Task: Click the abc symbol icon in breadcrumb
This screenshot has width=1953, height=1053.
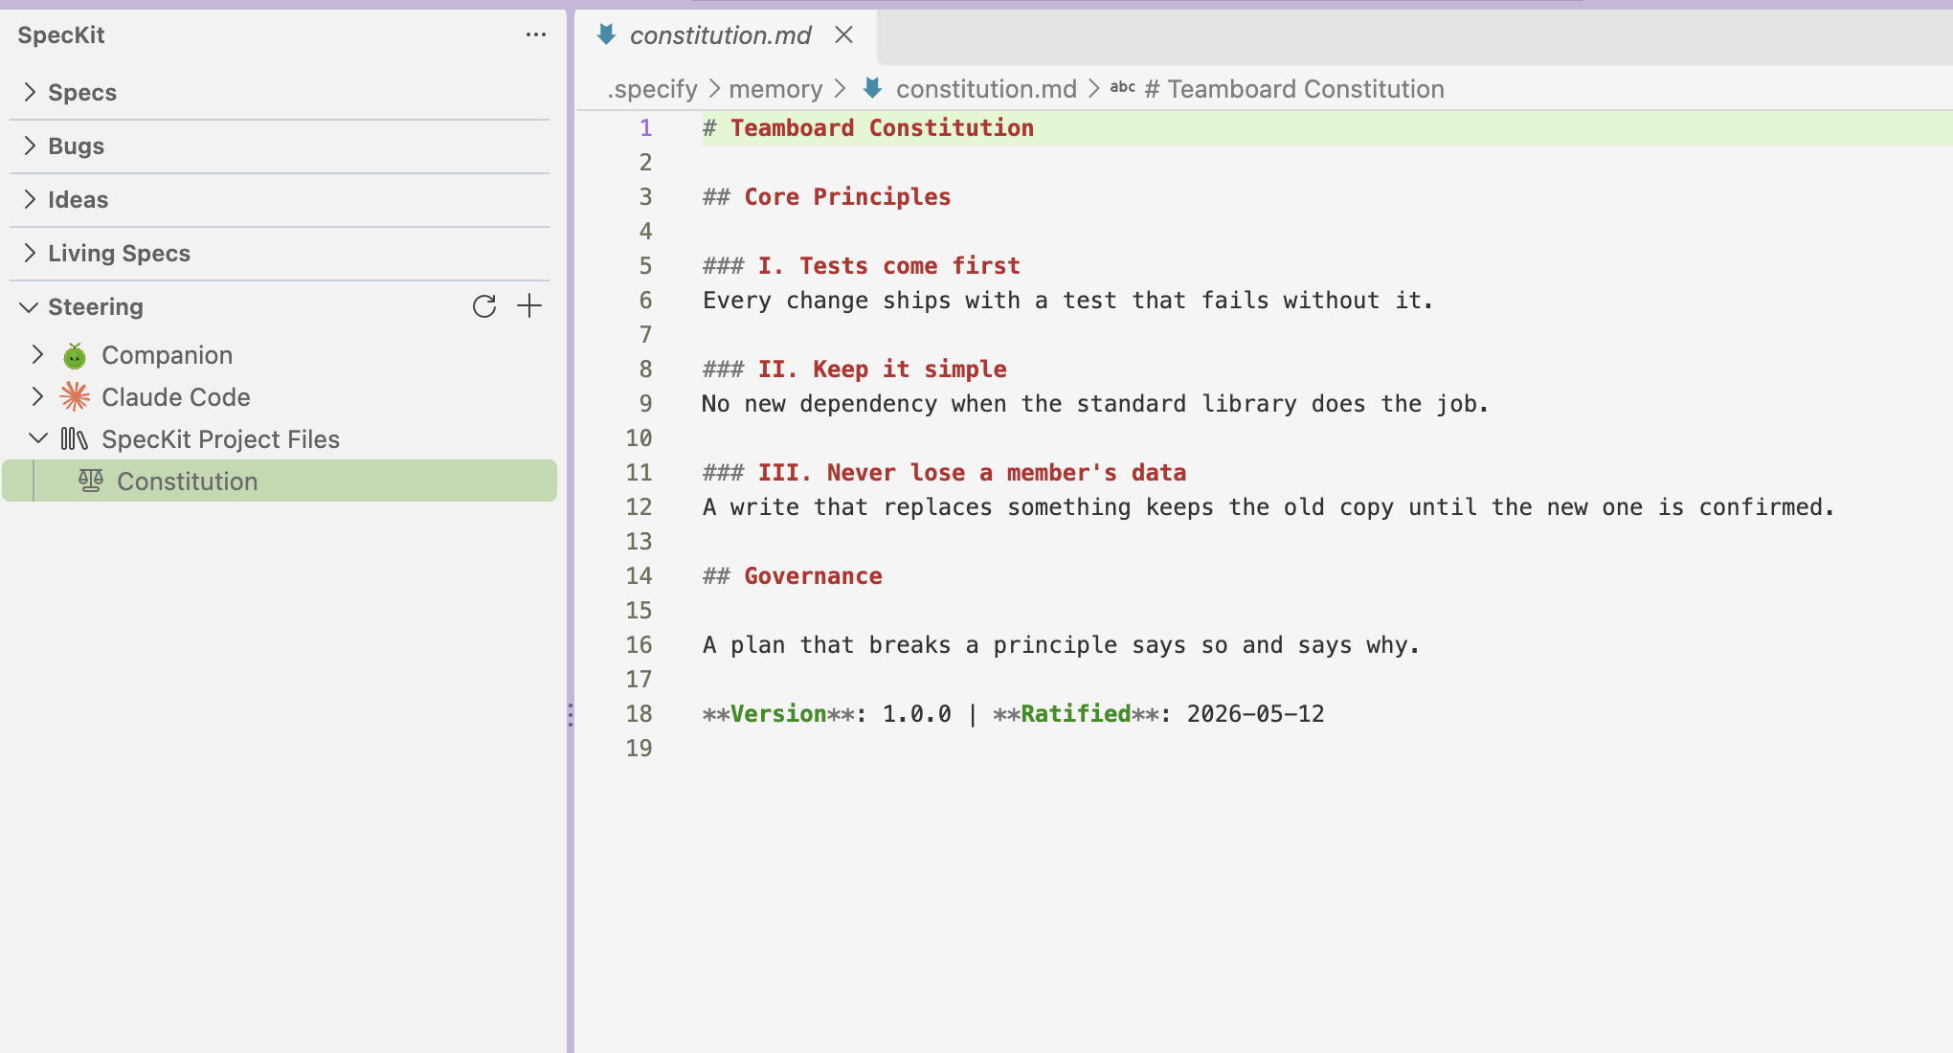Action: [1123, 88]
